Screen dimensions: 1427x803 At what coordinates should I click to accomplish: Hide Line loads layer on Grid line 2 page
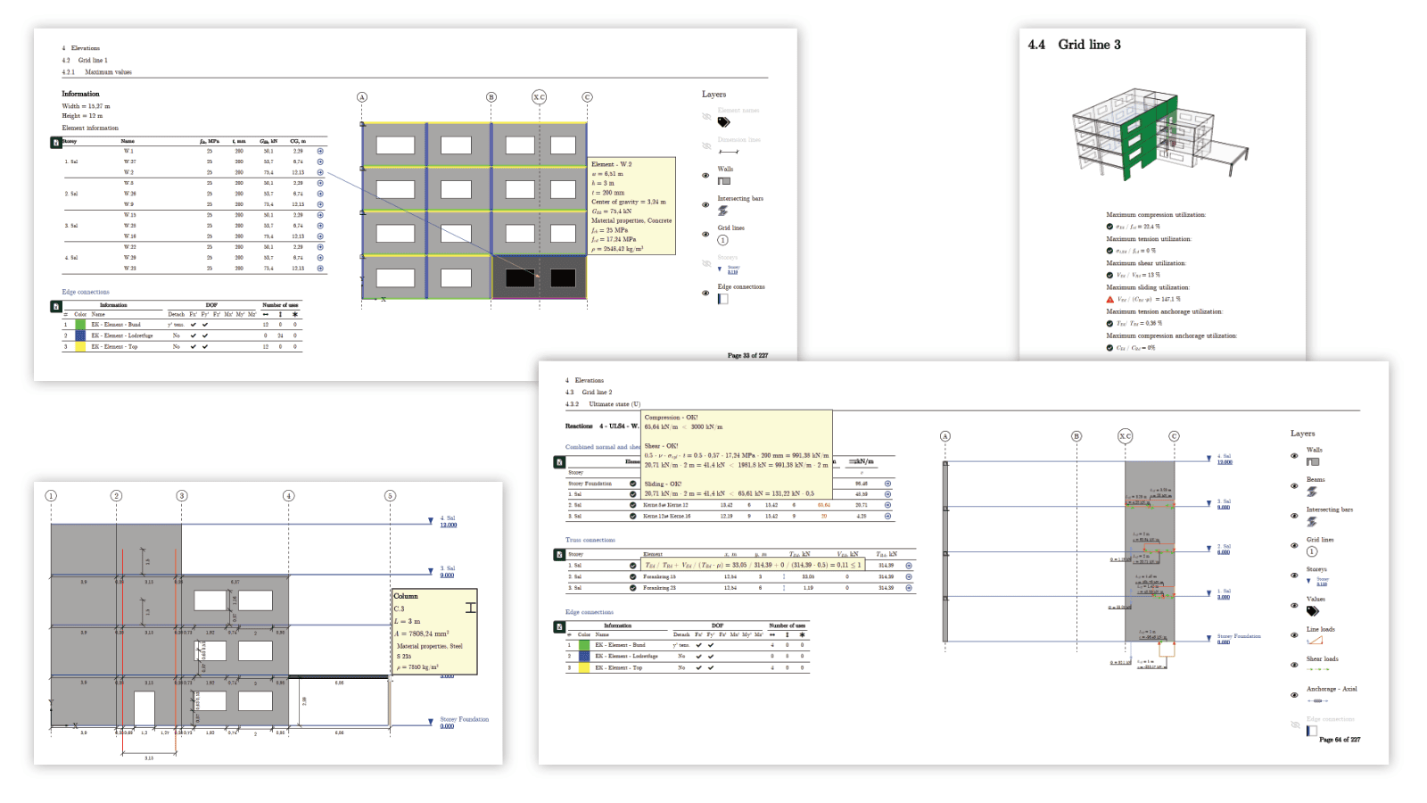[x=1294, y=634]
